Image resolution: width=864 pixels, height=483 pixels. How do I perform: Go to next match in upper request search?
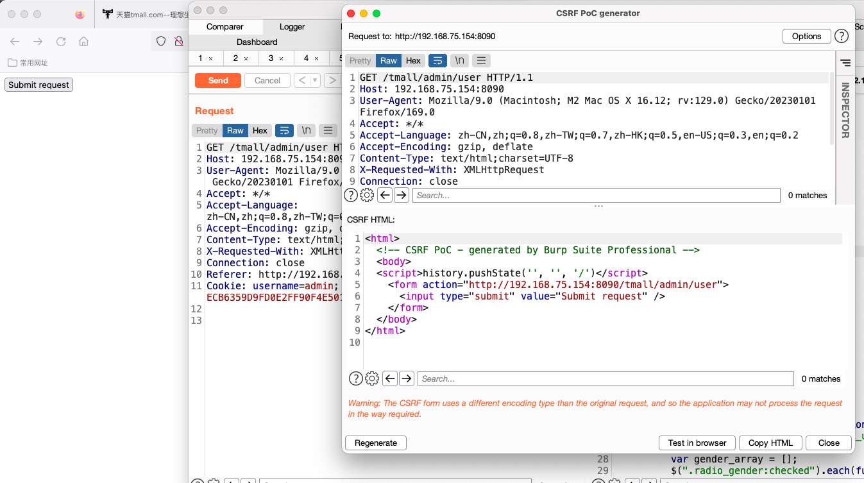pos(402,195)
